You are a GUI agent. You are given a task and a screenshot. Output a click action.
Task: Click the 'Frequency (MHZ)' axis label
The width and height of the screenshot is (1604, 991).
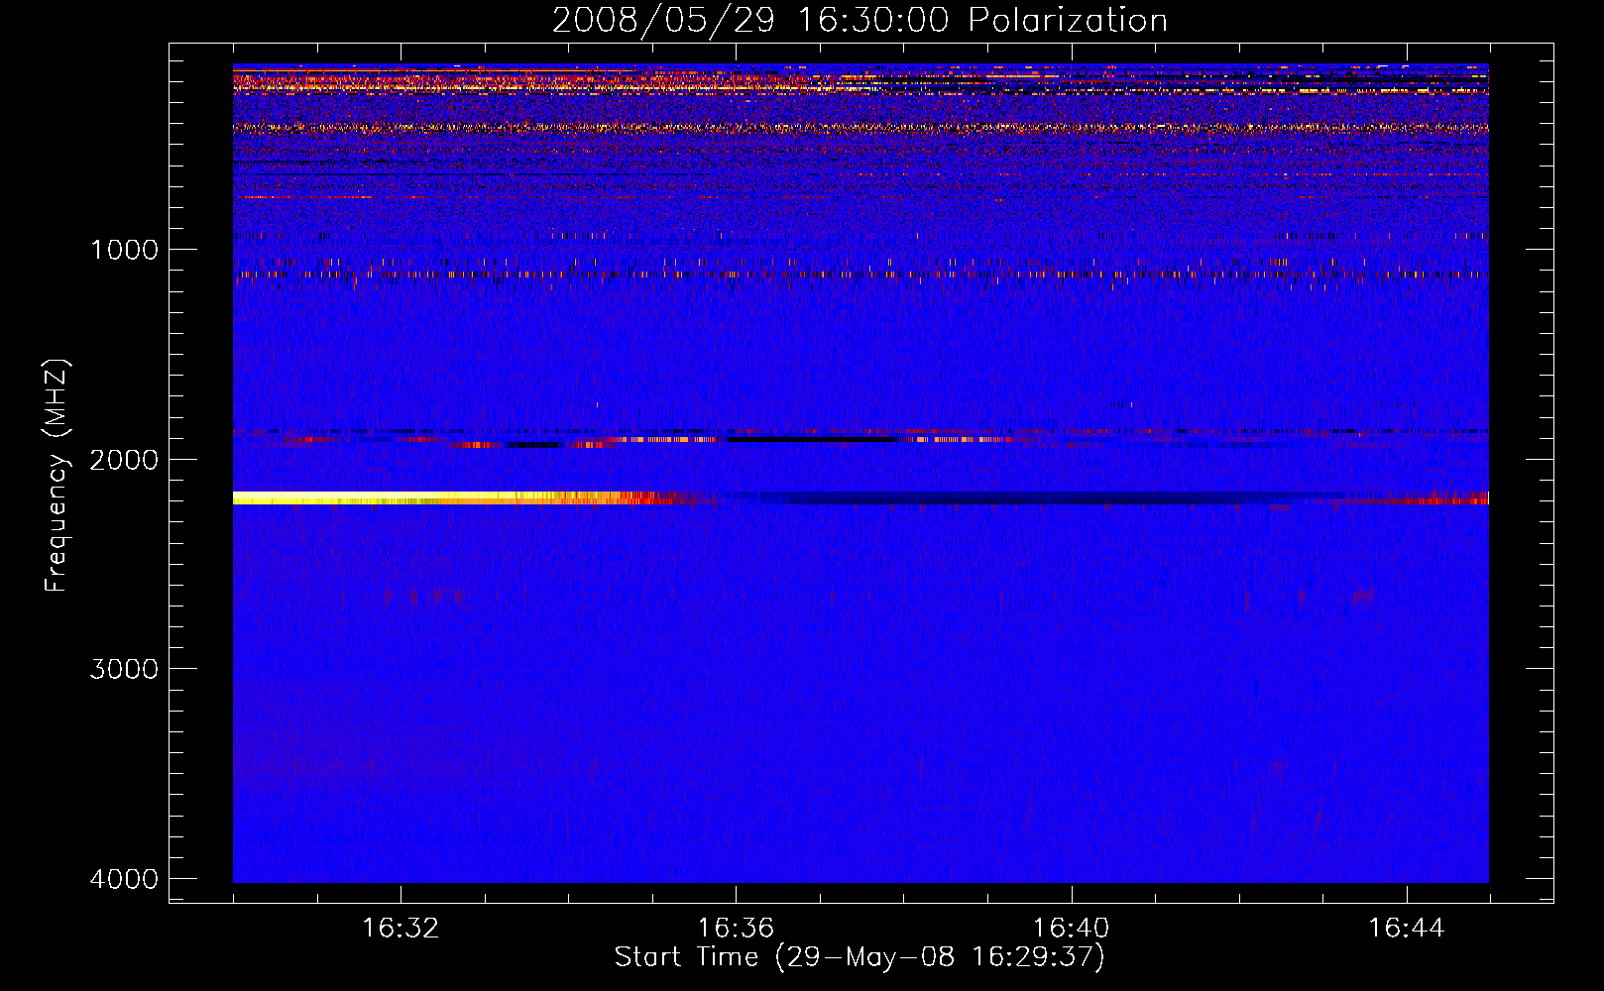(56, 476)
